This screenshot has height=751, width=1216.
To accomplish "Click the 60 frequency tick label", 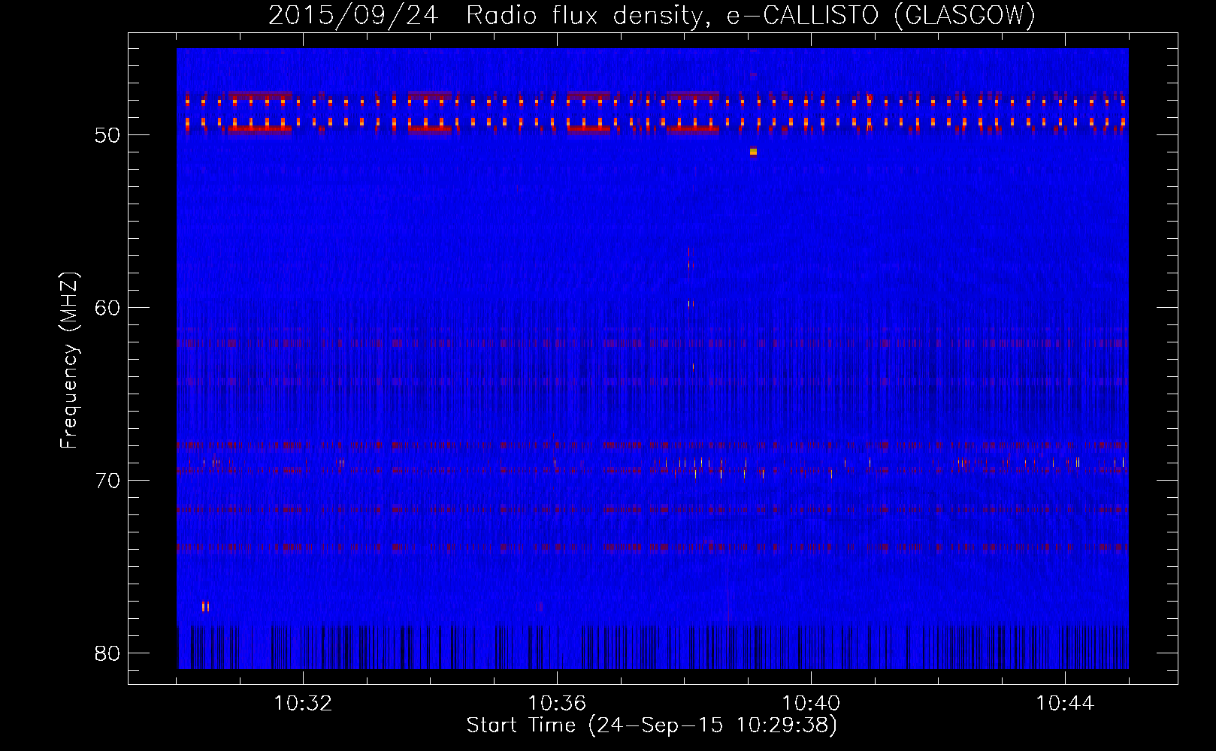I will 107,308.
